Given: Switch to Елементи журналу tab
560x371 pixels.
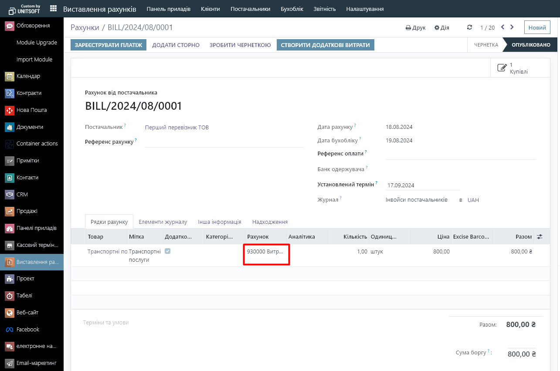Looking at the screenshot, I should (163, 222).
